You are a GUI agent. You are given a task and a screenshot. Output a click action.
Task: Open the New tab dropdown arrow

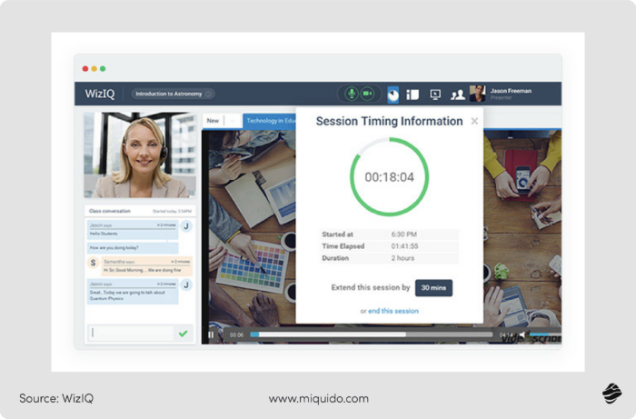[x=233, y=121]
